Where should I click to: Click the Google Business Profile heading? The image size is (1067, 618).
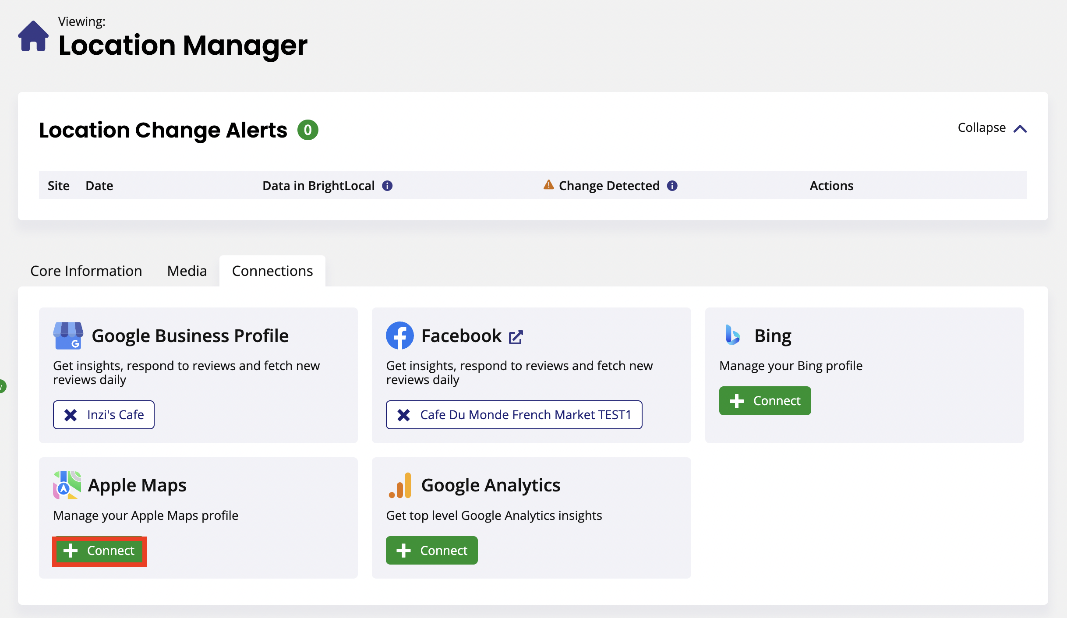tap(190, 336)
